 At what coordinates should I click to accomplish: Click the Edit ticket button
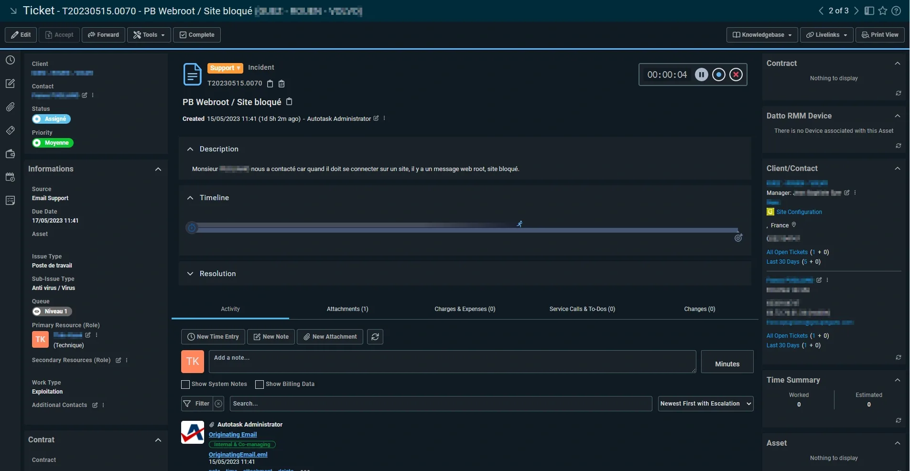[21, 35]
